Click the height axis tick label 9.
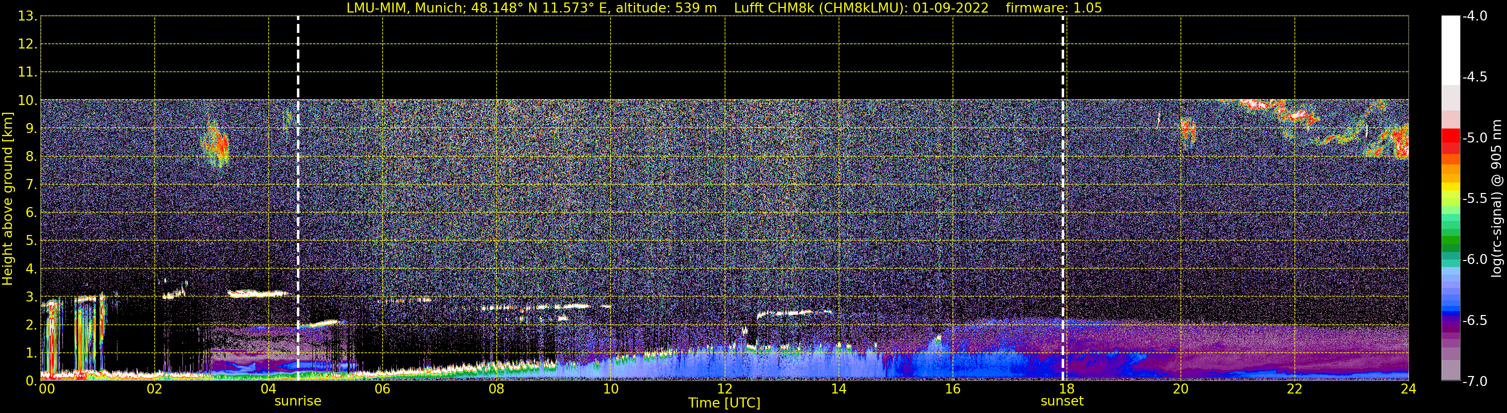This screenshot has width=1507, height=413. click(x=30, y=128)
